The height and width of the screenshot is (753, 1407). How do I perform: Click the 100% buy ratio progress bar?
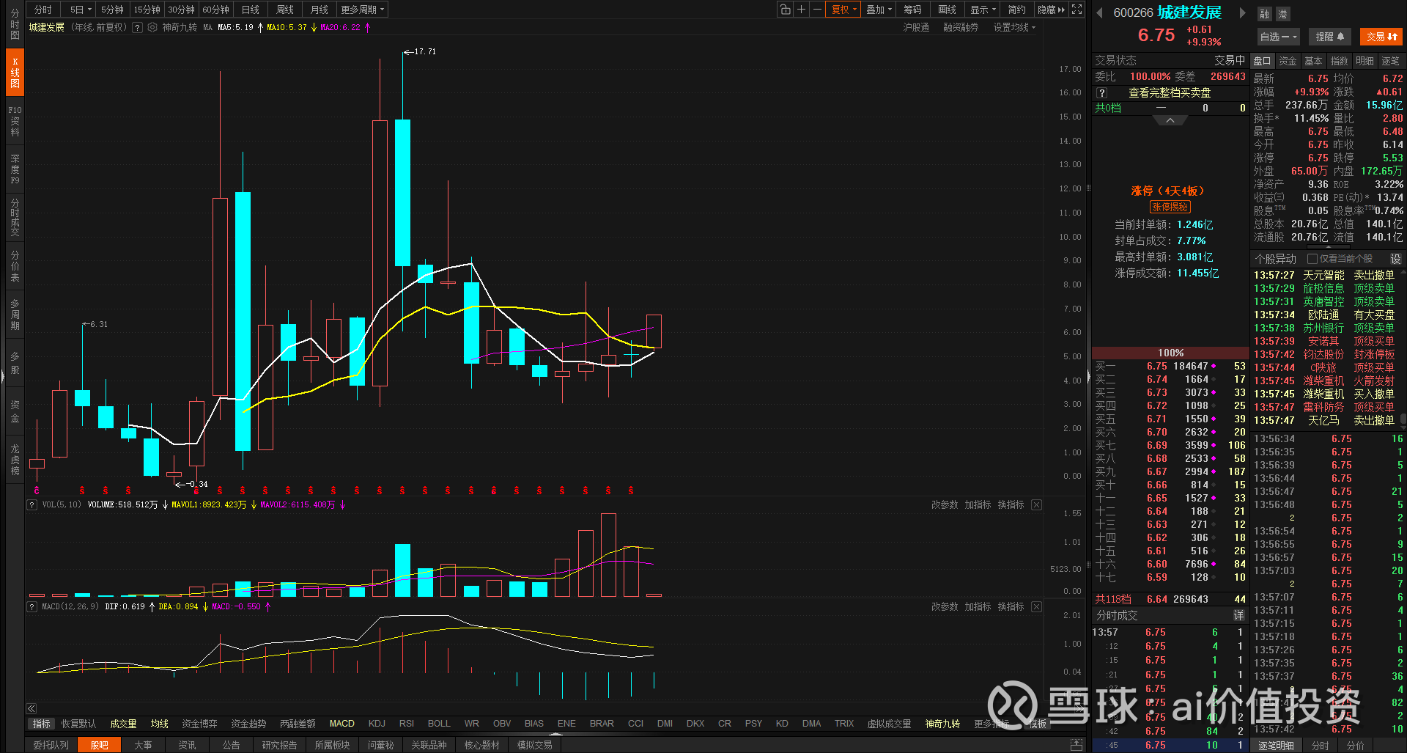point(1170,353)
